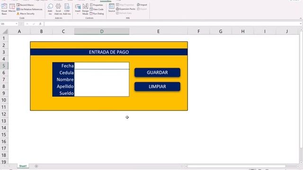Image resolution: width=303 pixels, height=170 pixels.
Task: Click Map Properties in XML group
Action: (x=125, y=5)
